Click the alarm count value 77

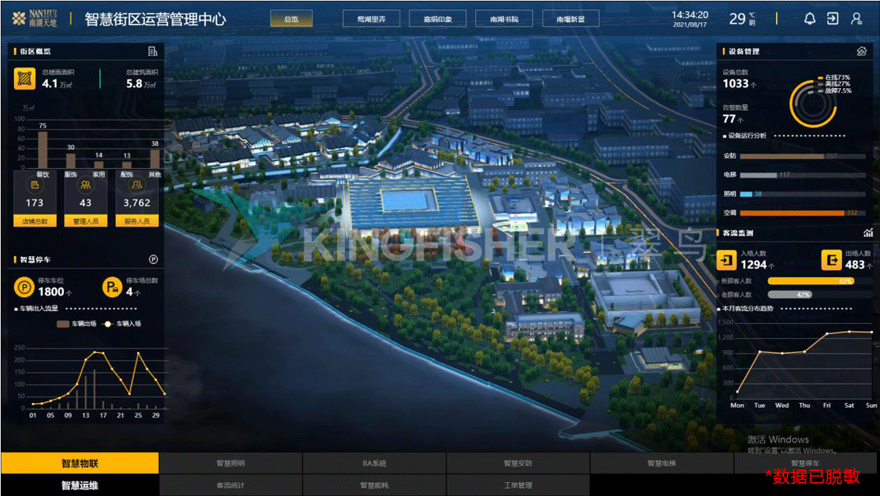pyautogui.click(x=729, y=118)
